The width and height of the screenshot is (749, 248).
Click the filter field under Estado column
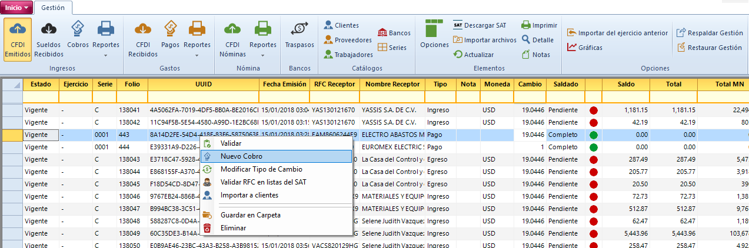point(41,96)
